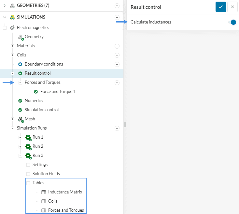Confirm Result control with checkmark button
Viewport: 239px width, 214px height.
coord(220,7)
